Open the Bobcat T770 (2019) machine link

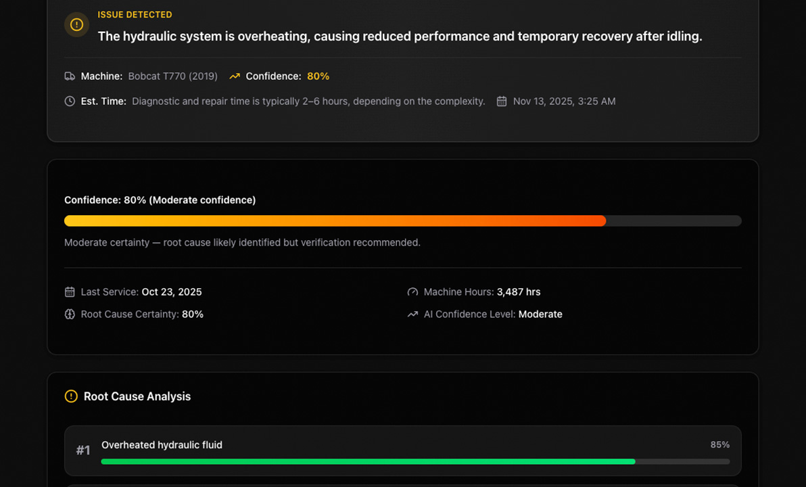pos(172,76)
